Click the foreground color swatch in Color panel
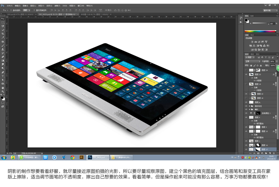279x187 pixels. coord(246,20)
